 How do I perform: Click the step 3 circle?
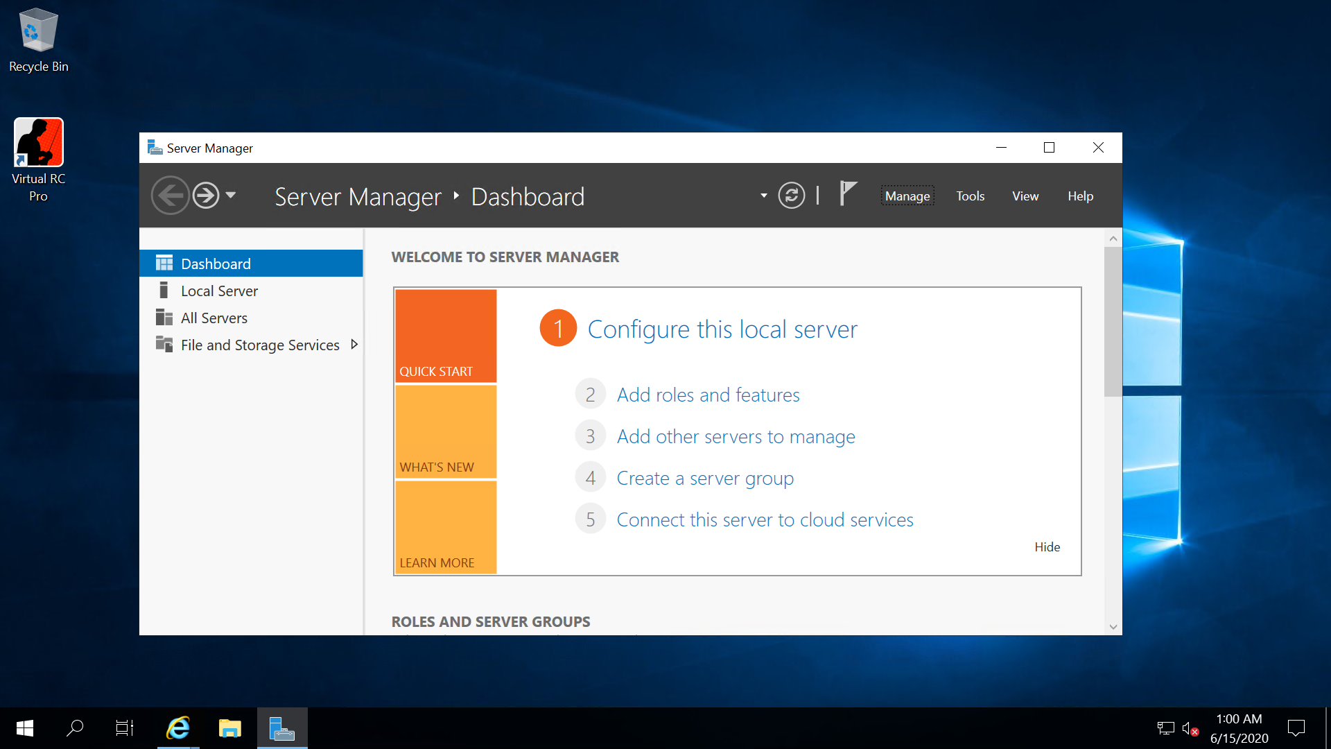click(590, 436)
